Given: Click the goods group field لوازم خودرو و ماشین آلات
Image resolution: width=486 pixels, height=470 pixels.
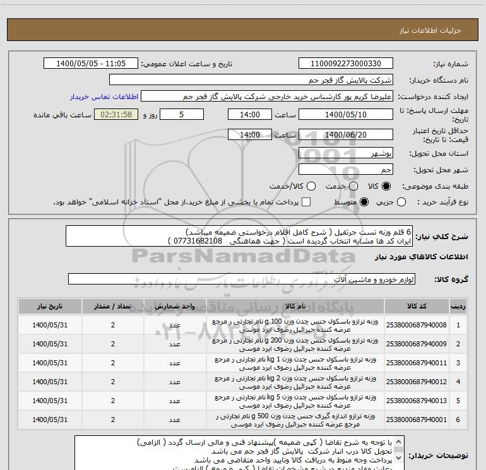Looking at the screenshot, I should click(x=242, y=279).
